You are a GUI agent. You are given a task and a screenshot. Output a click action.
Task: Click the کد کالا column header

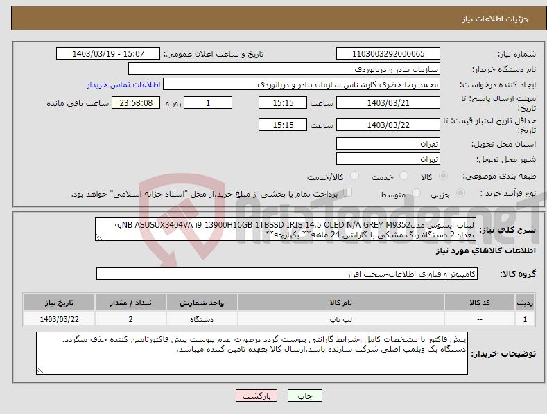click(480, 303)
